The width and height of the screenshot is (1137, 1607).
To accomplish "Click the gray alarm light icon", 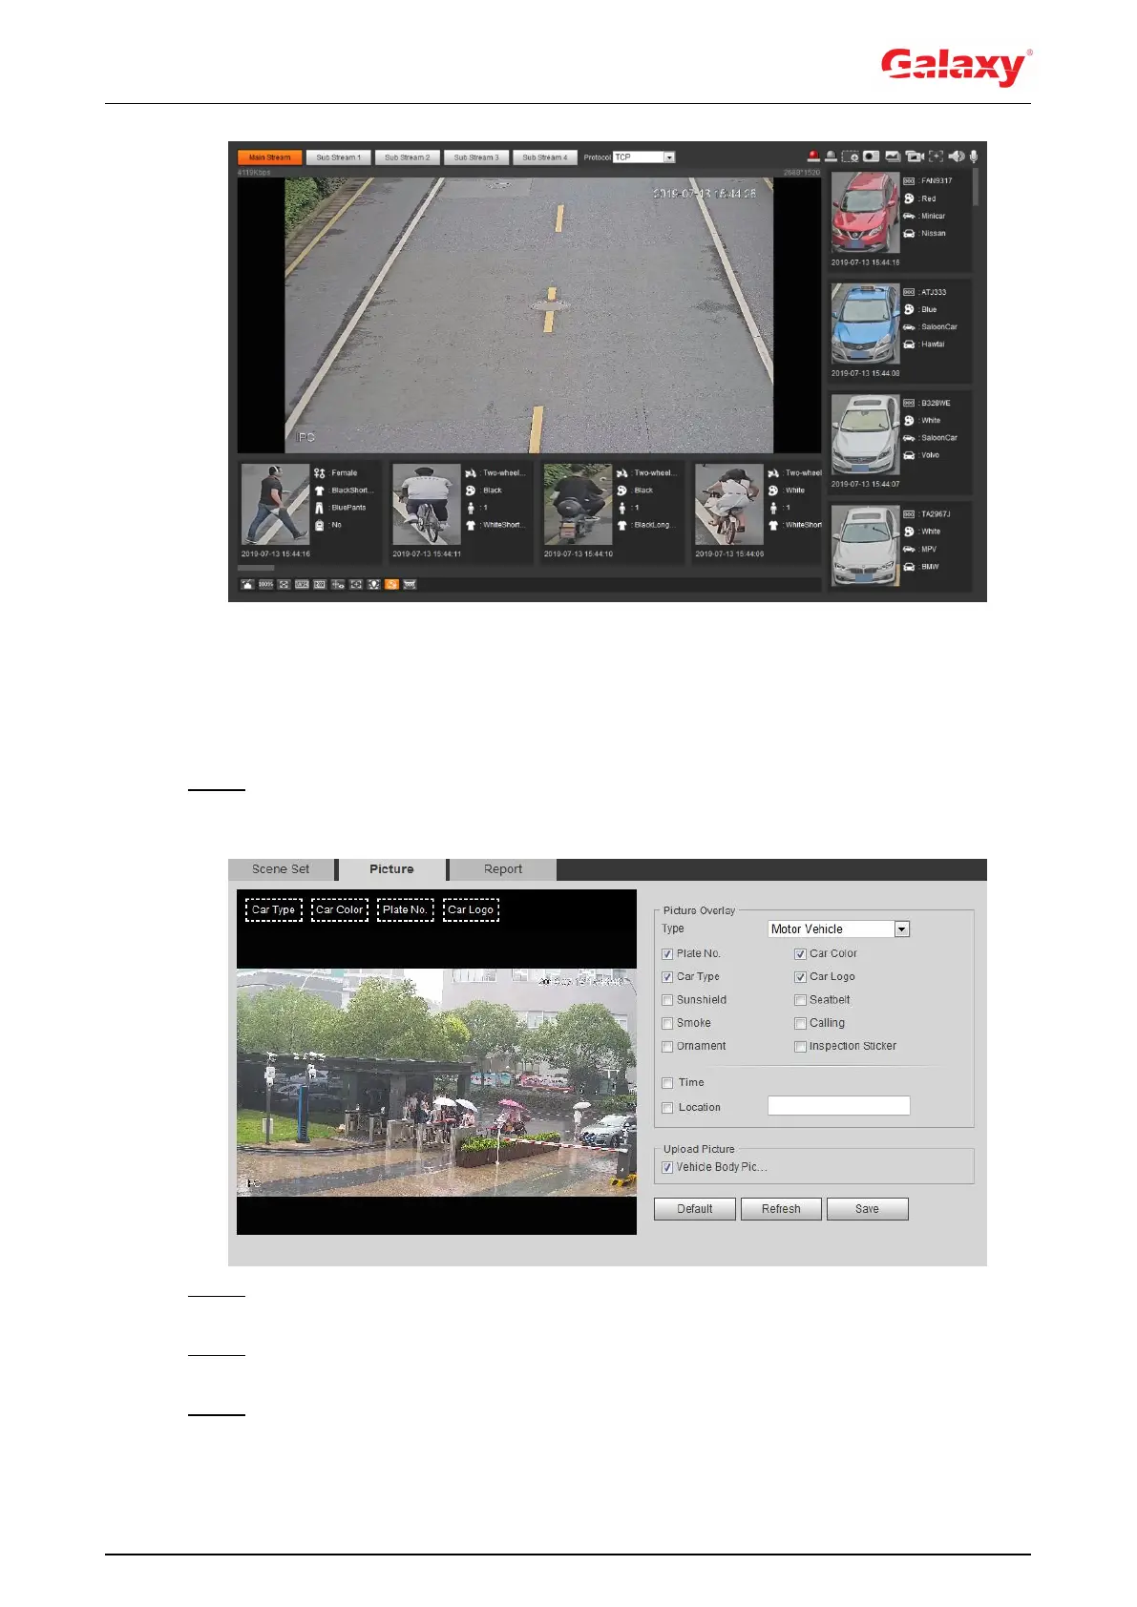I will pos(831,156).
